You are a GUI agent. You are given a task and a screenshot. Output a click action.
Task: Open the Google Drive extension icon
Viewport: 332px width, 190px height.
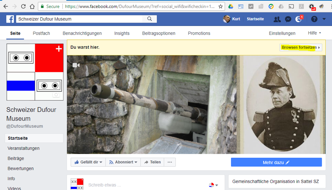point(231,6)
